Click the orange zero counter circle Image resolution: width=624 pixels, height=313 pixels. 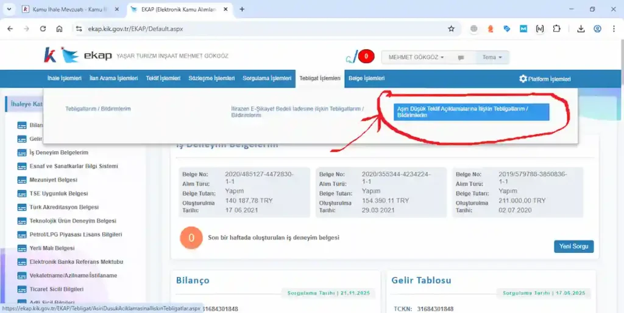pos(191,238)
